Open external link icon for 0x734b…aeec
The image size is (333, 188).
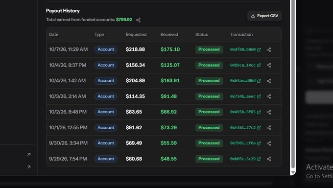[x=259, y=96]
